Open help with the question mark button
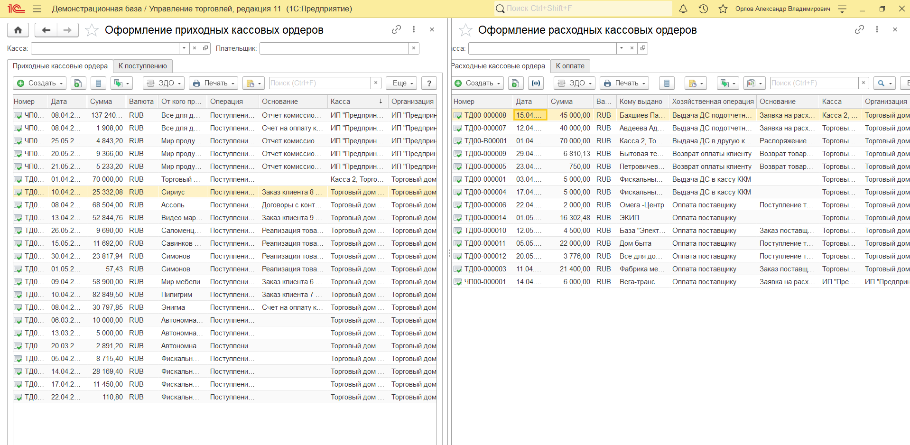Image resolution: width=910 pixels, height=445 pixels. [x=429, y=83]
